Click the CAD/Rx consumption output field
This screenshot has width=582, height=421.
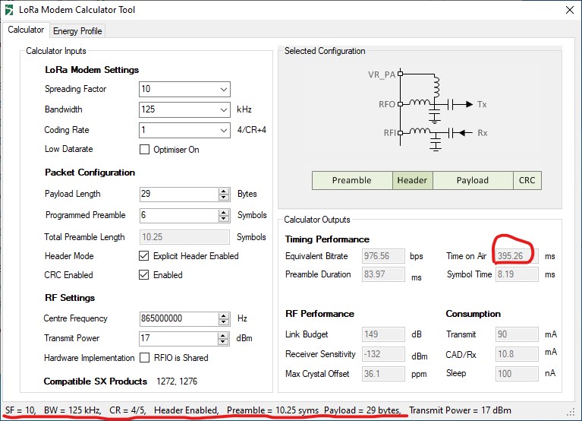tap(517, 353)
